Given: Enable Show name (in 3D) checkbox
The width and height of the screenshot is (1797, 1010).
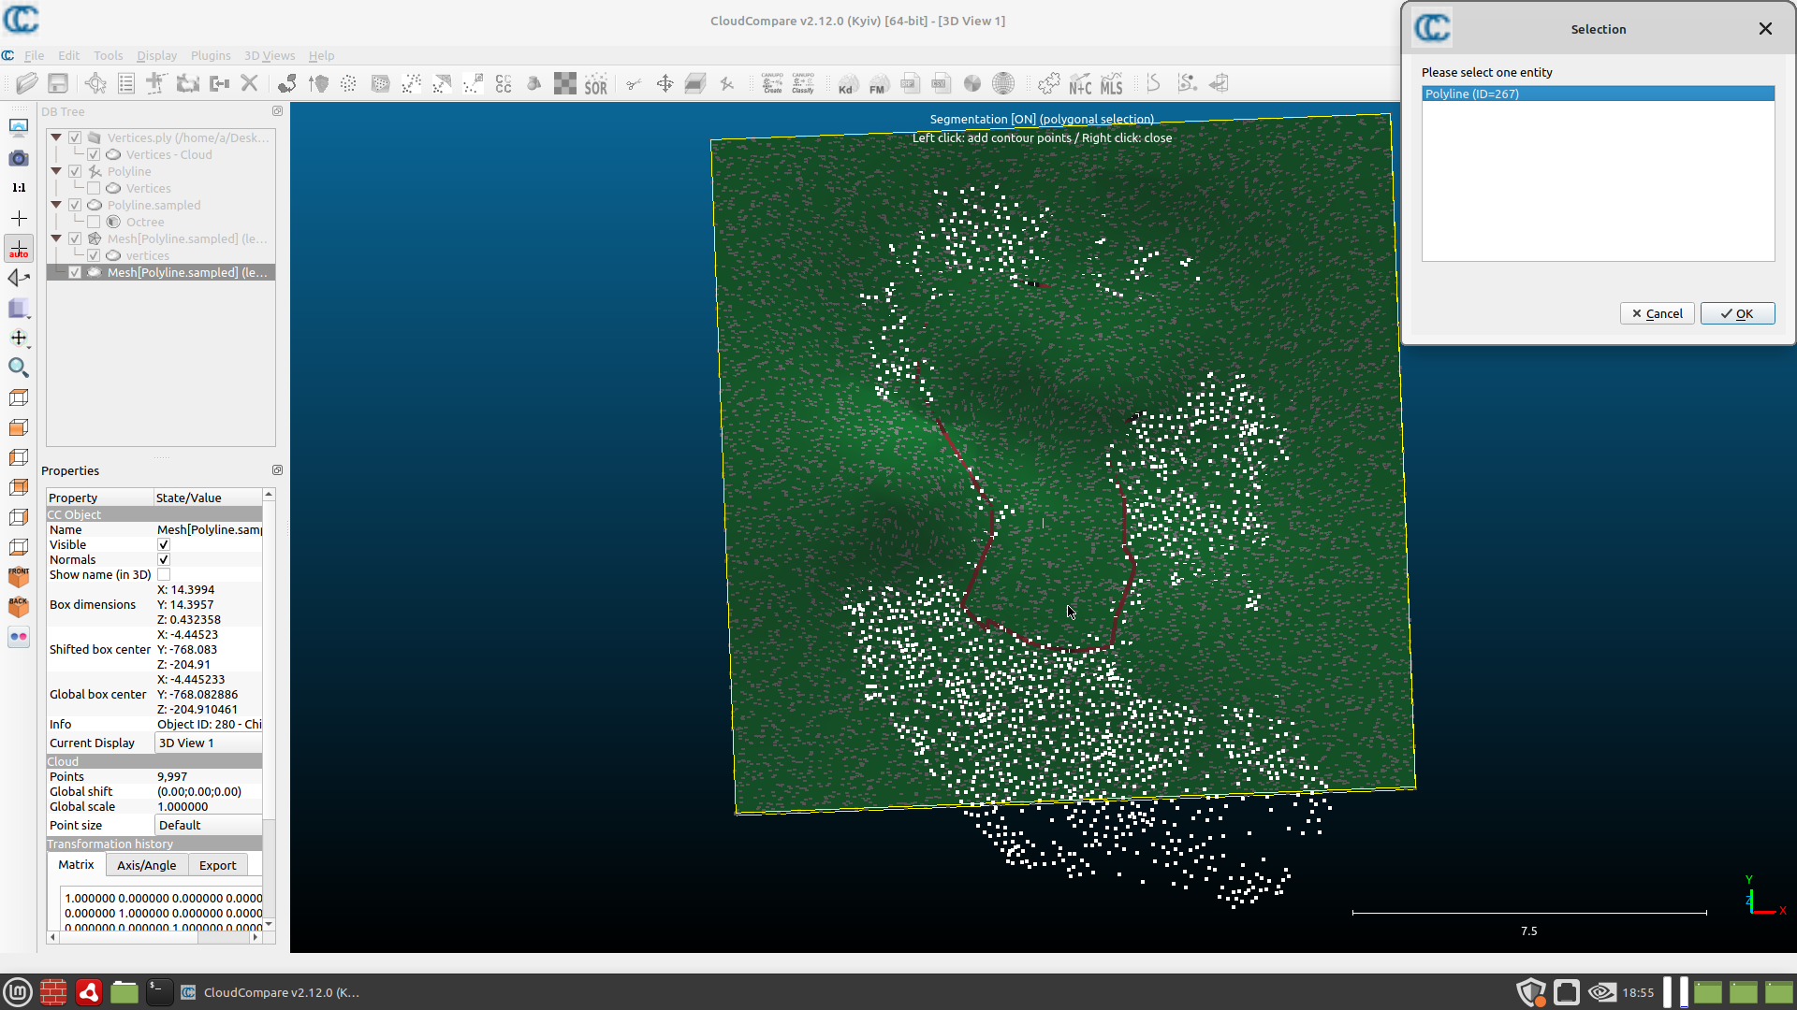Looking at the screenshot, I should [164, 575].
